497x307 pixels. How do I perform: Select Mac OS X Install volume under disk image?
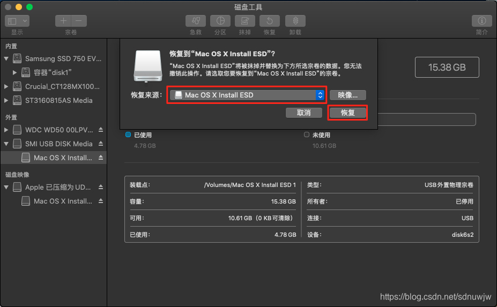[53, 201]
